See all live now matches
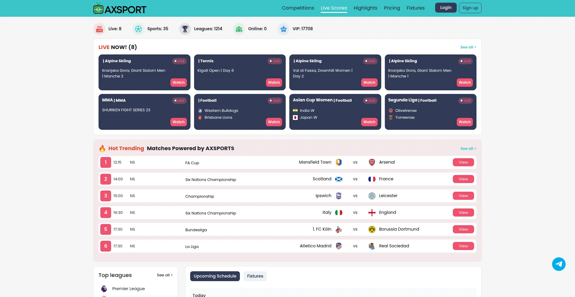Image resolution: width=575 pixels, height=297 pixels. point(468,47)
